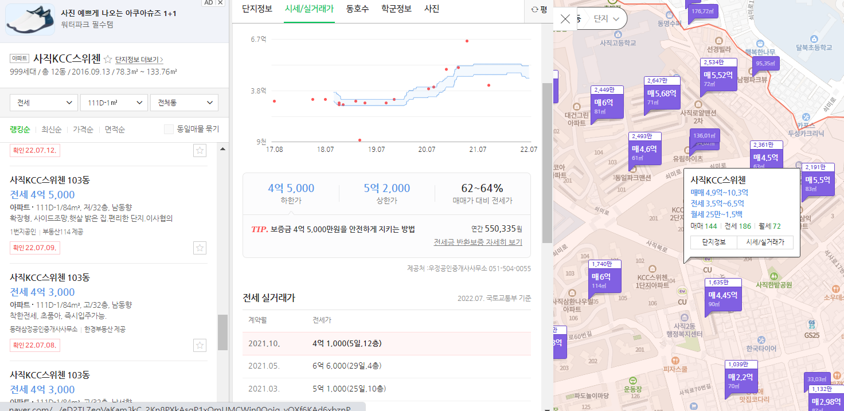Image resolution: width=844 pixels, height=411 pixels.
Task: Switch to the 단지정보 tab
Action: coord(257,9)
